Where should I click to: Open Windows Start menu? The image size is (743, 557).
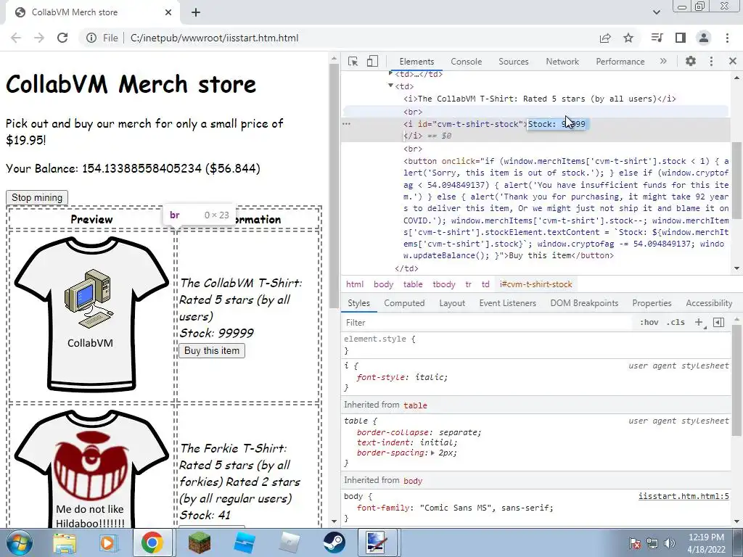tap(19, 542)
